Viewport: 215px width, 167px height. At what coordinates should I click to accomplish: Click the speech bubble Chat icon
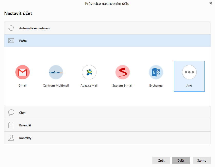click(x=11, y=113)
